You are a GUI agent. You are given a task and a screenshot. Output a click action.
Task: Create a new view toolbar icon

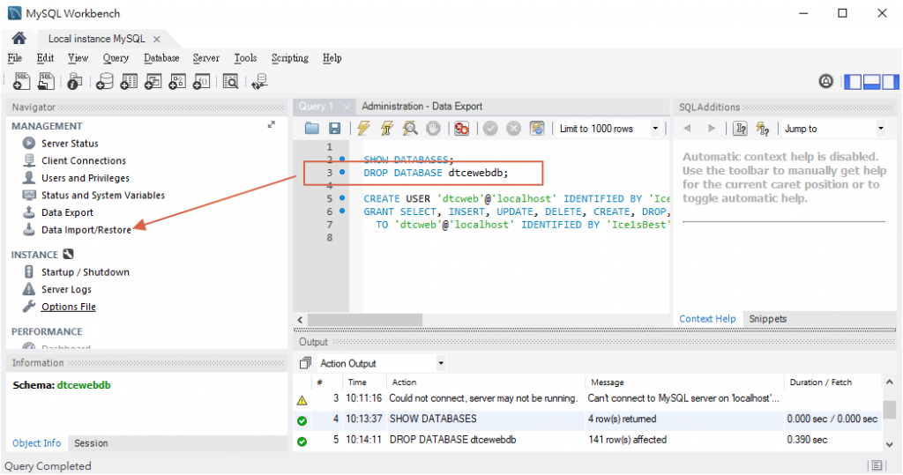tap(153, 82)
